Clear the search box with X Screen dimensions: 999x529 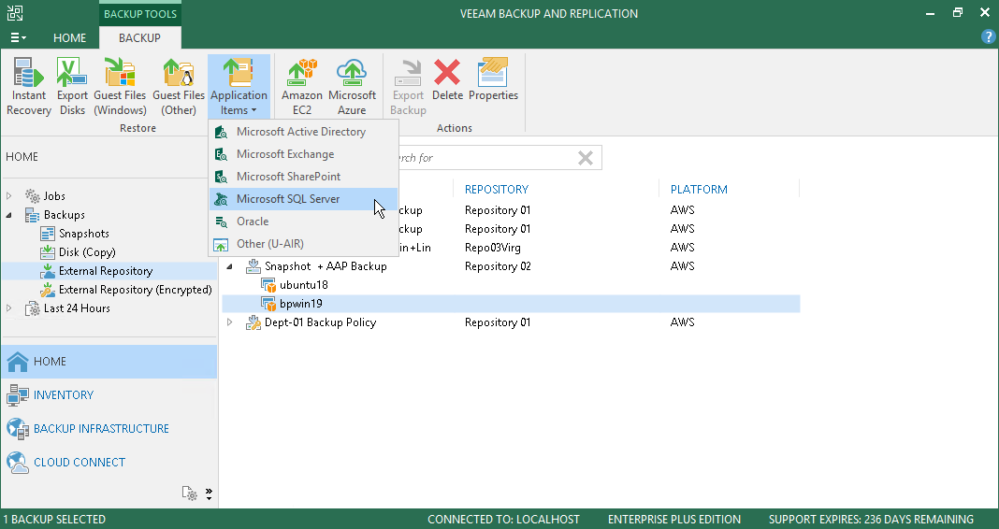[x=585, y=158]
